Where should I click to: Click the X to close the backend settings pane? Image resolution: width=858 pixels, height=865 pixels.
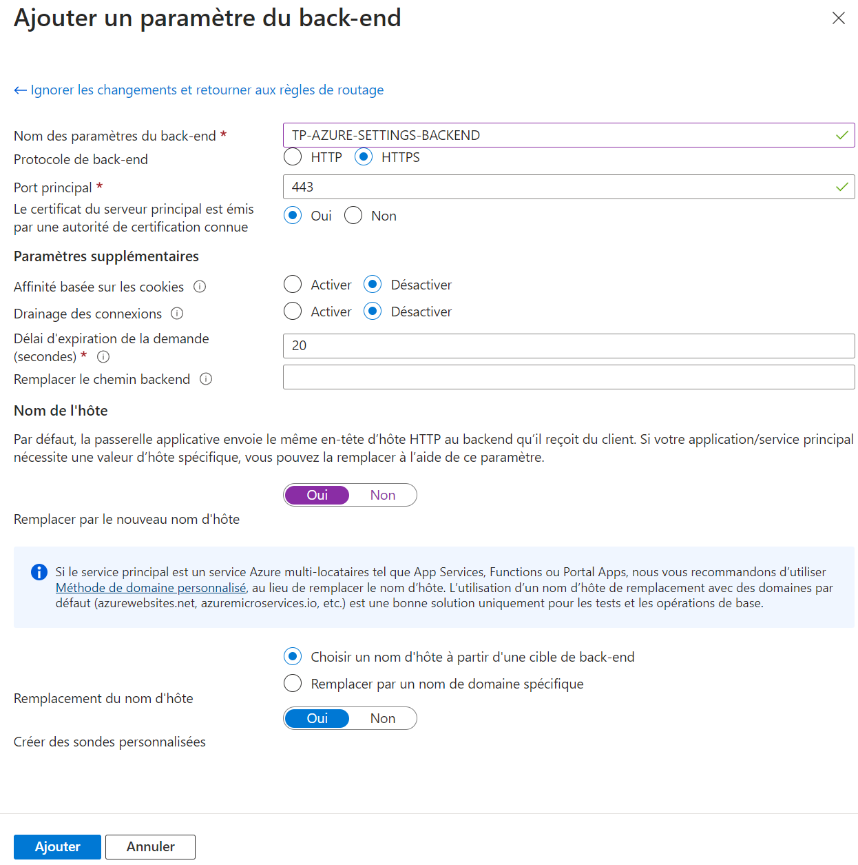(839, 19)
